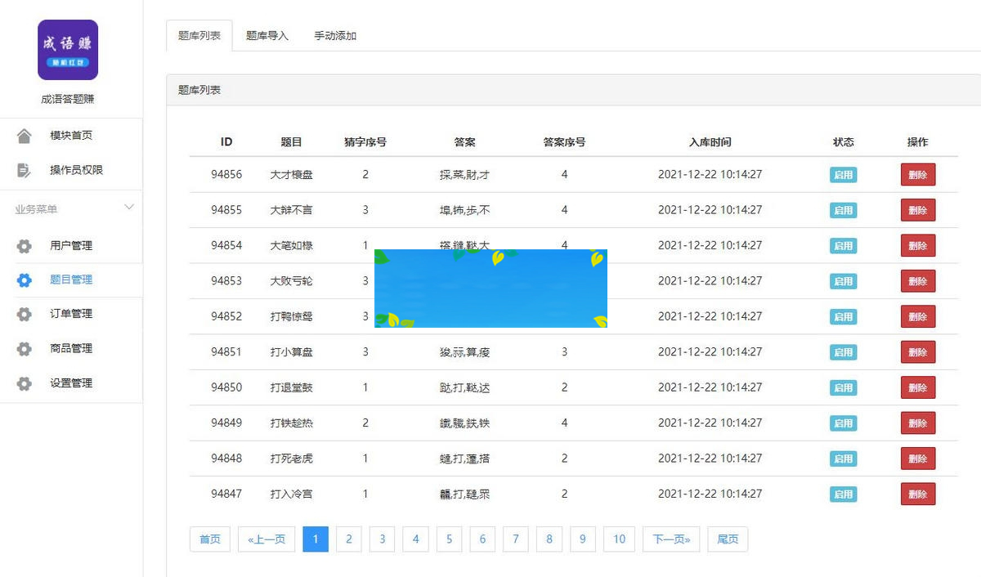Select the gear icon beside 商品管理

click(x=25, y=349)
